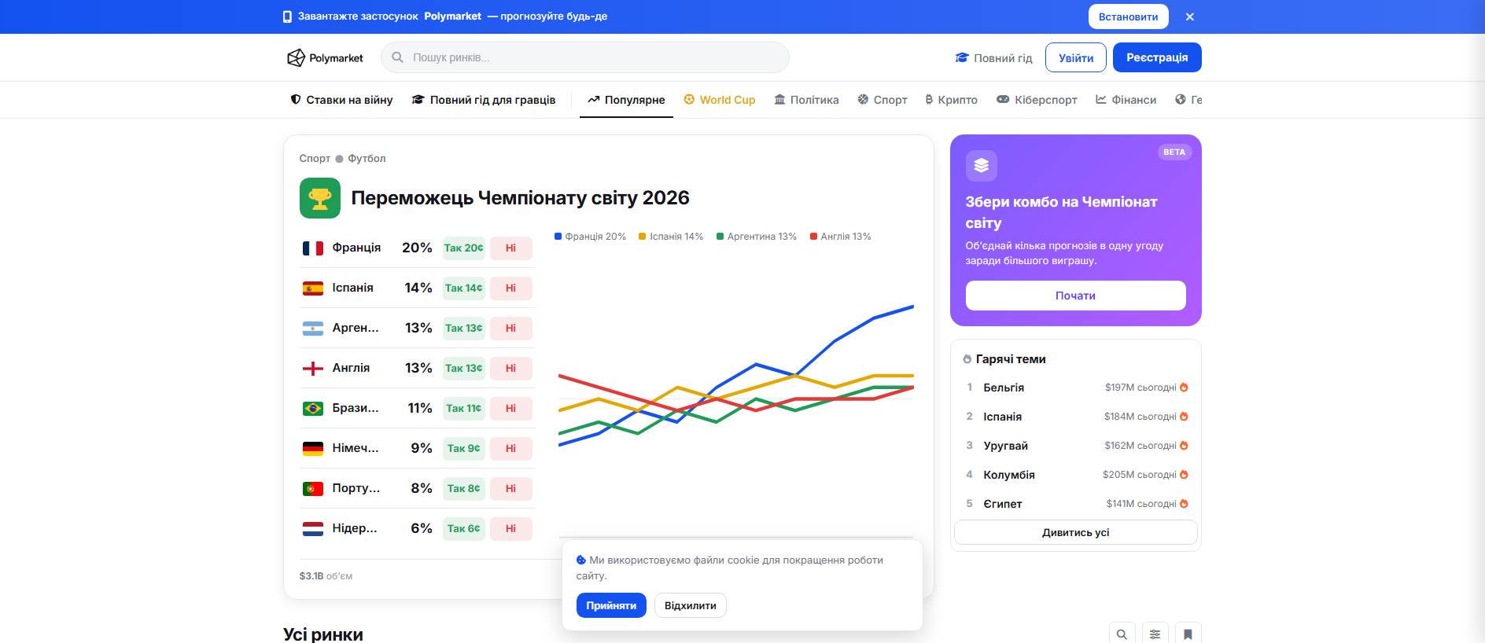Click the Увійти login button
Screen dimensions: 1485x643
tap(1075, 57)
